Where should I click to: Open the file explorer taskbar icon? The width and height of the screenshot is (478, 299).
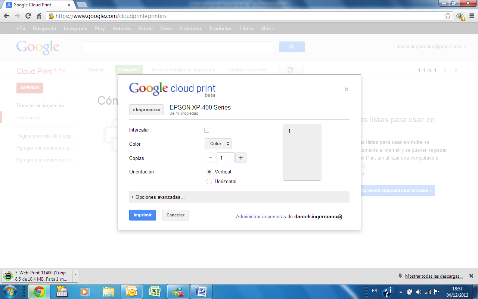pos(108,292)
